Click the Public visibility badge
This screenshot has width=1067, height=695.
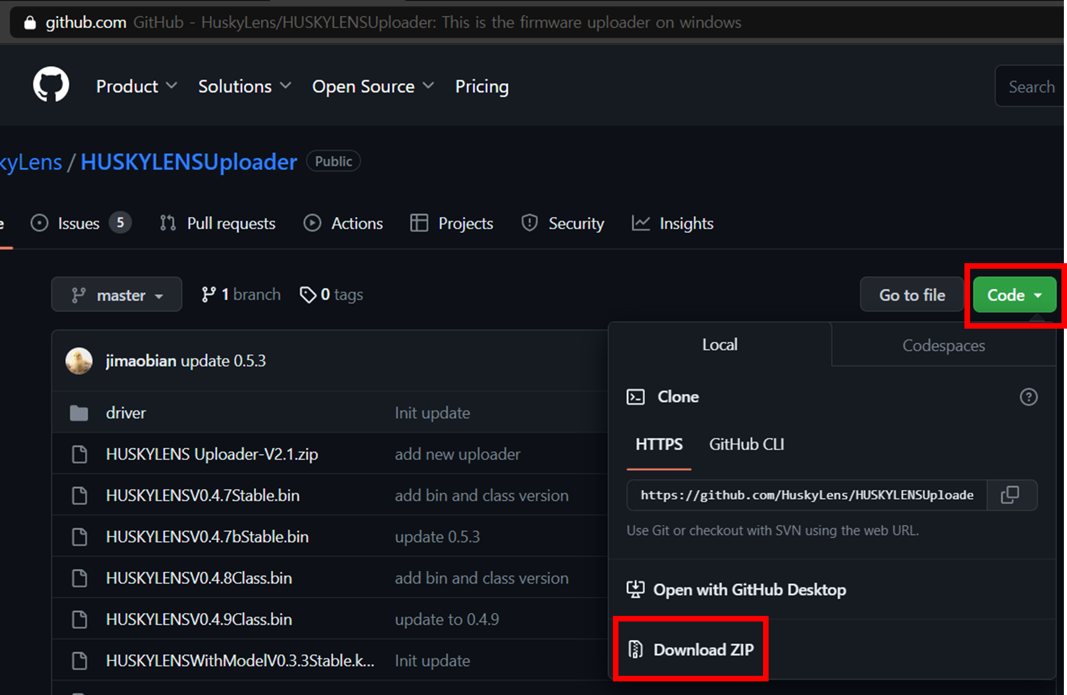tap(334, 161)
